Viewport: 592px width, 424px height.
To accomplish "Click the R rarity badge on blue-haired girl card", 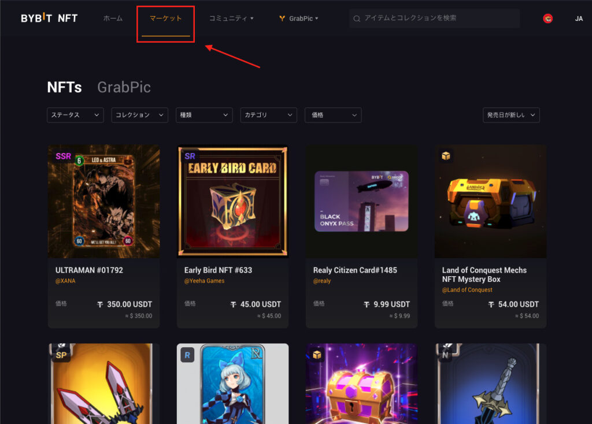I will [x=187, y=355].
